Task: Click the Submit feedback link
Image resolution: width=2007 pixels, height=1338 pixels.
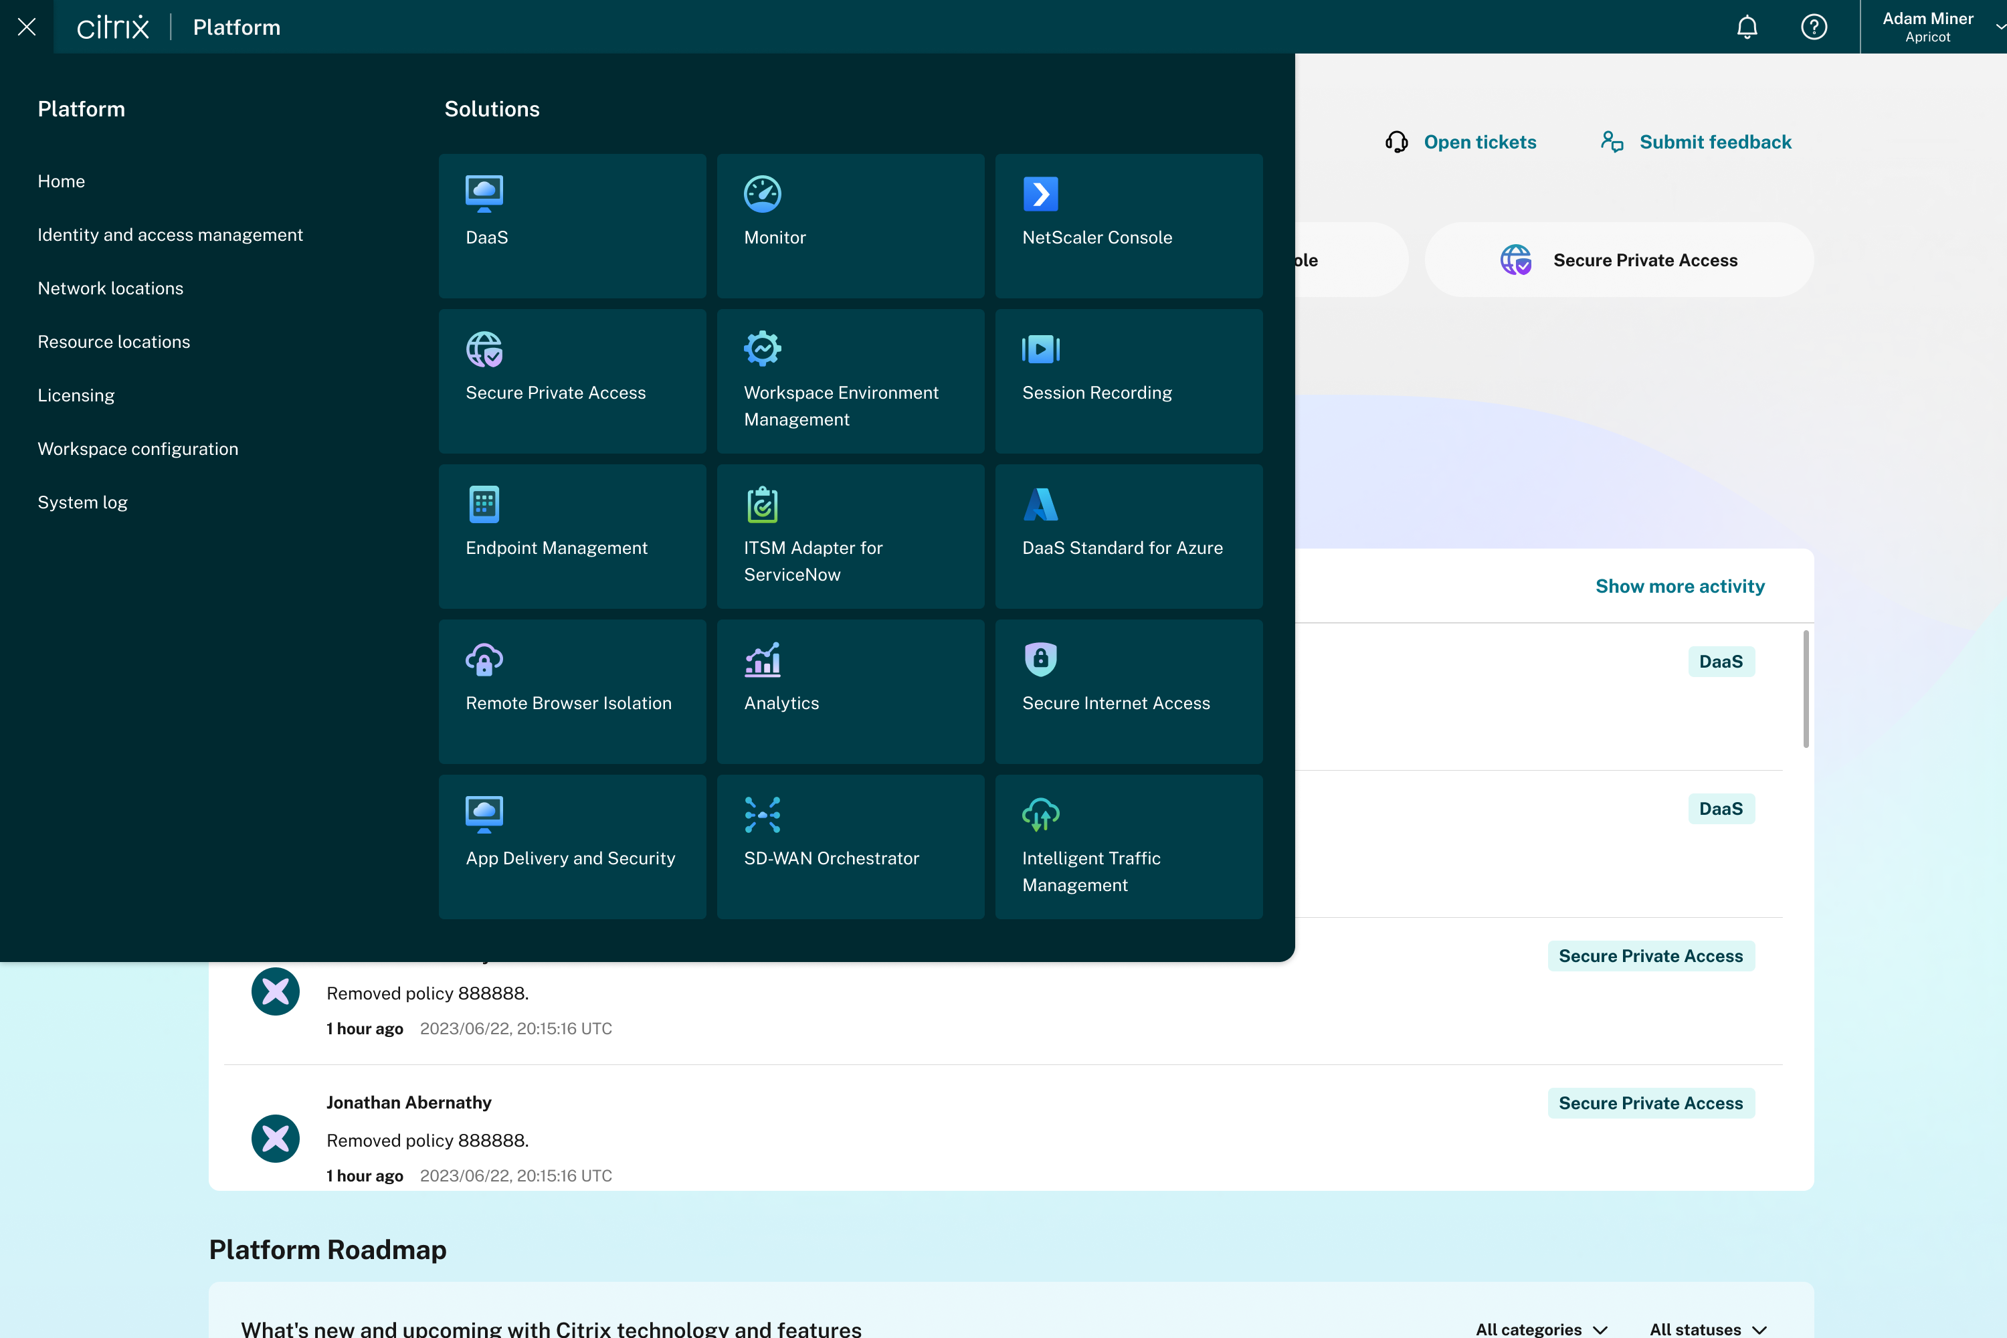Action: (1715, 142)
